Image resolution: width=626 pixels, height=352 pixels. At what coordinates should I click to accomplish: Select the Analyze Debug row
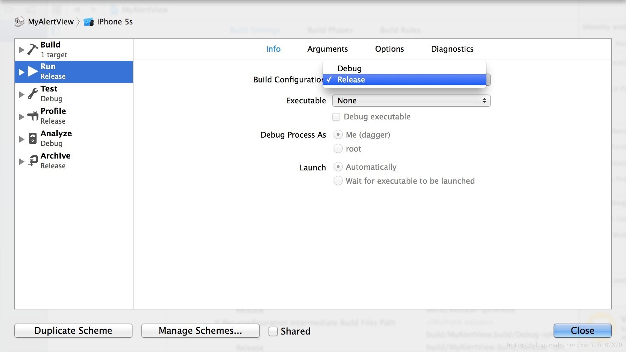click(x=74, y=139)
